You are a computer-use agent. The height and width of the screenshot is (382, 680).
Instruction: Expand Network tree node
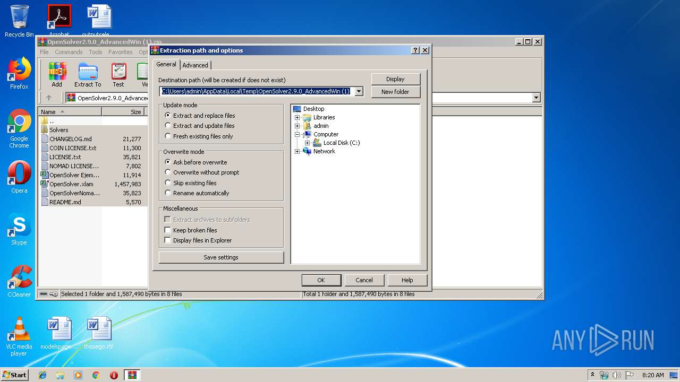tap(297, 151)
